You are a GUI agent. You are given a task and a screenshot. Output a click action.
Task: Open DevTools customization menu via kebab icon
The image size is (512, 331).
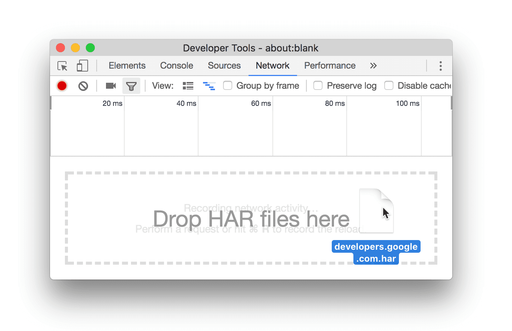coord(441,66)
